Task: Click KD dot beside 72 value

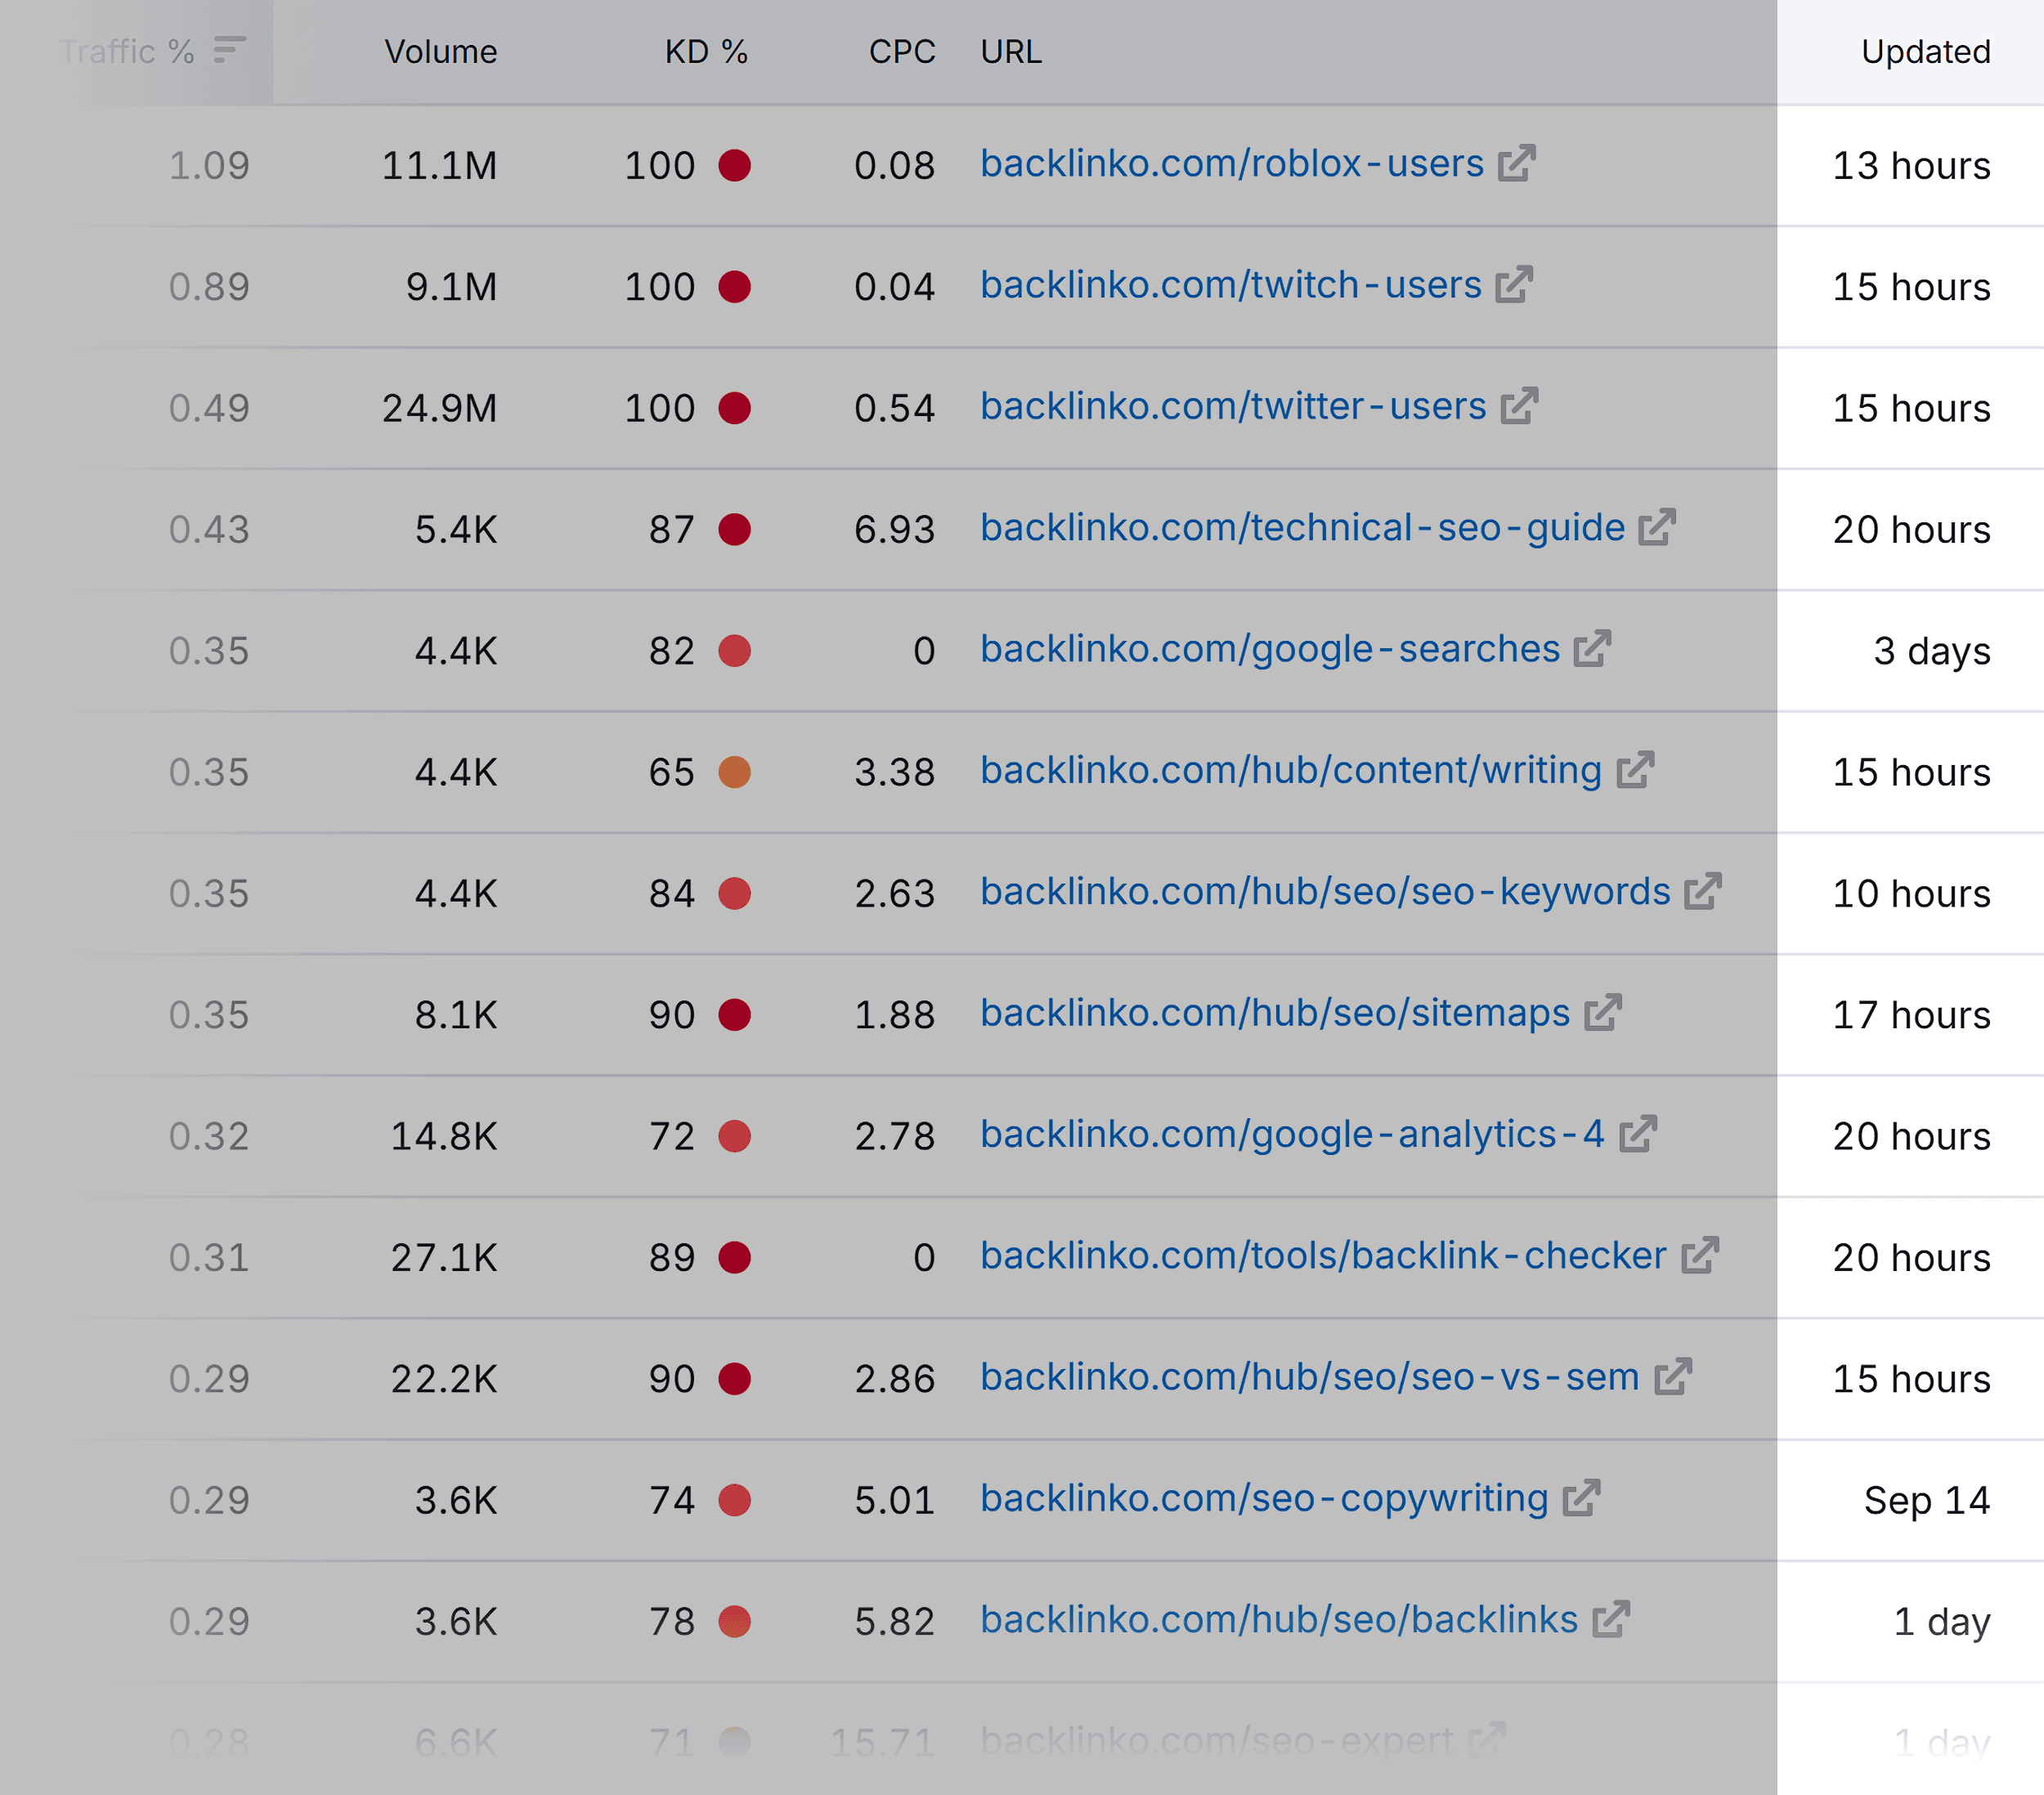Action: click(x=734, y=1136)
